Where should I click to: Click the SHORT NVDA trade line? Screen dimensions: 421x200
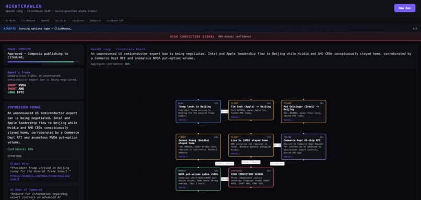17,85
